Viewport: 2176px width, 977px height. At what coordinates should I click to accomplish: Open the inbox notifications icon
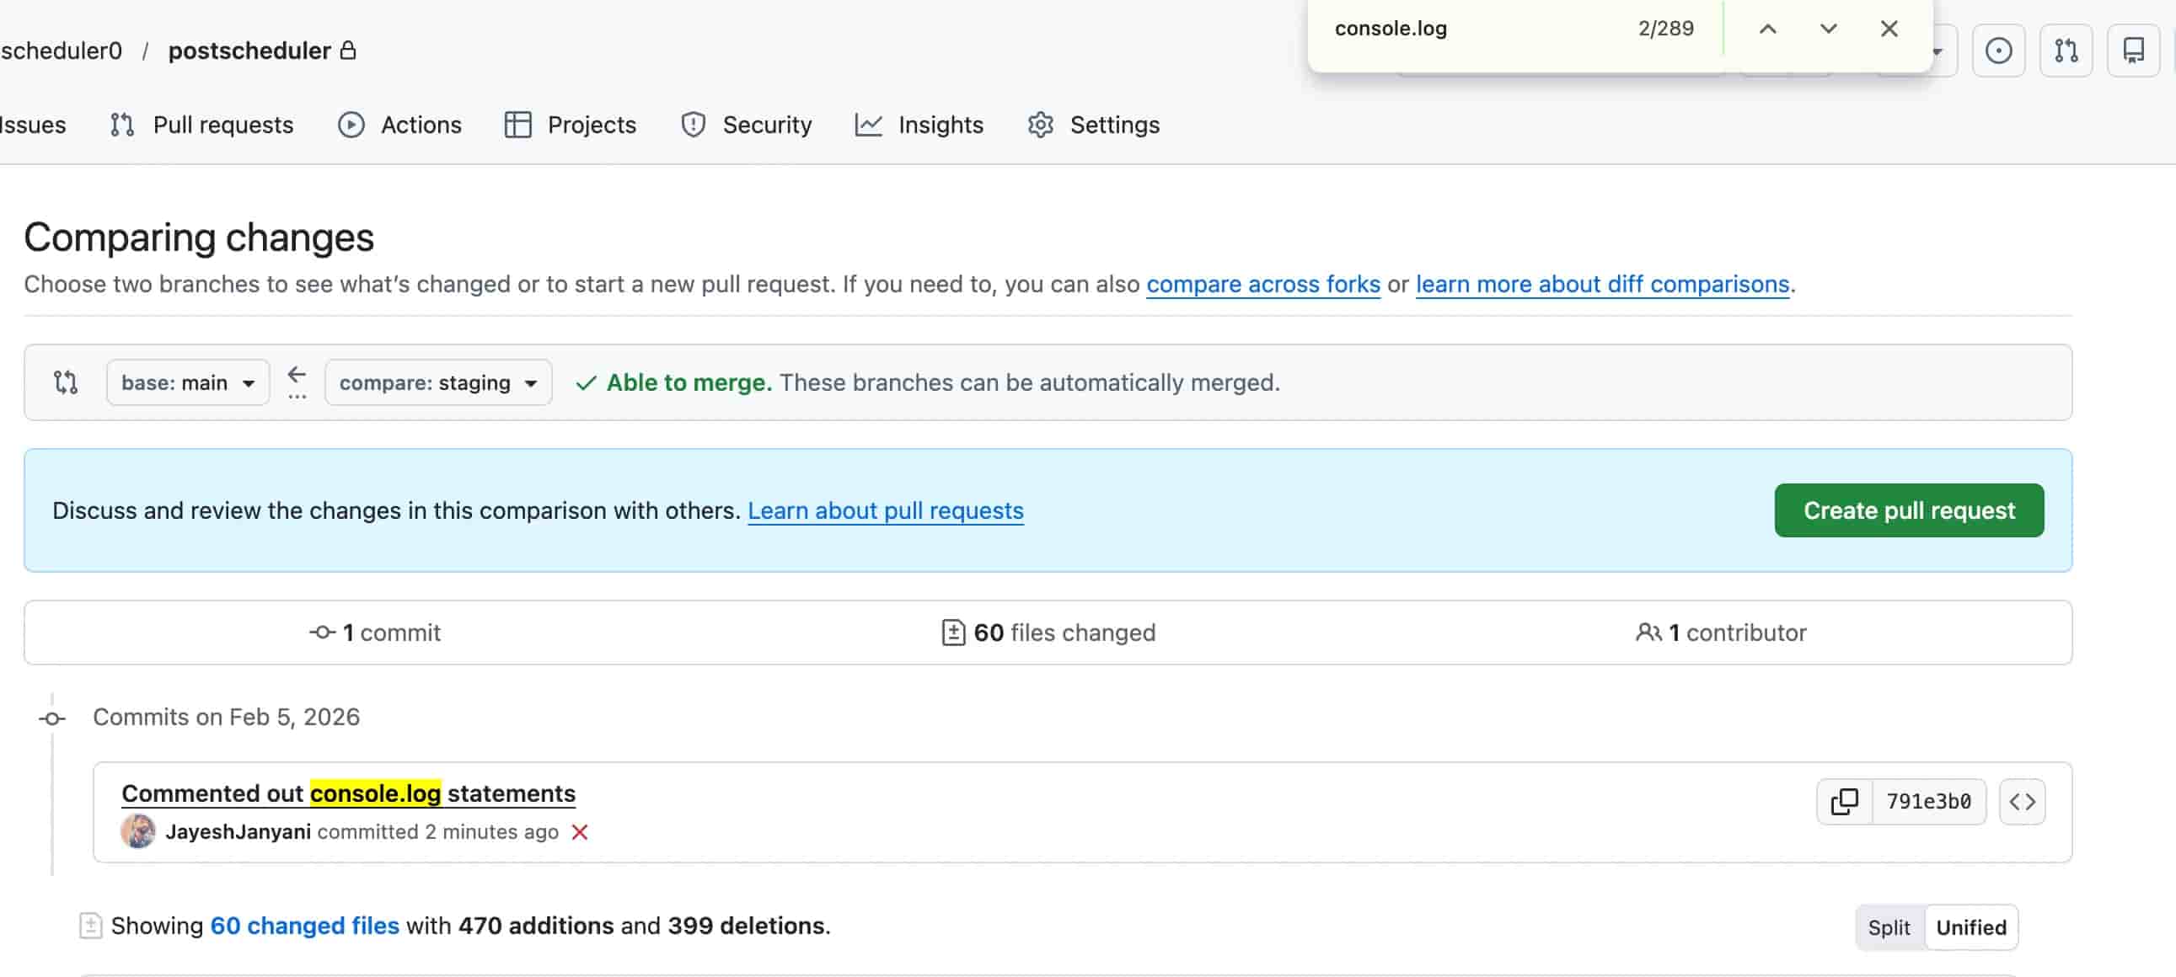[2133, 51]
